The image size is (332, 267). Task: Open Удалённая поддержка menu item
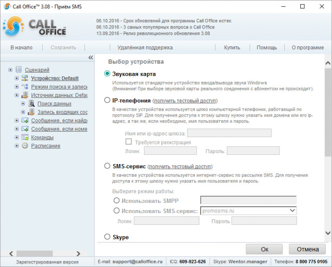pyautogui.click(x=145, y=48)
